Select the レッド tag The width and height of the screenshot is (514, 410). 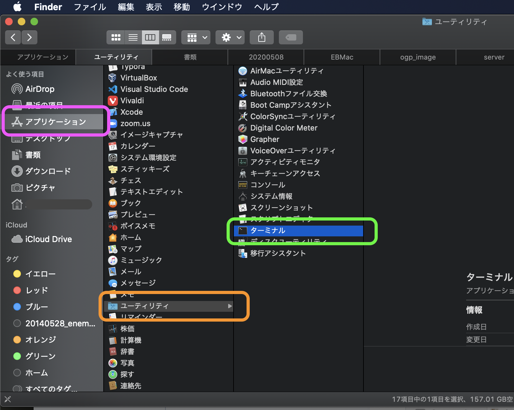[53, 290]
